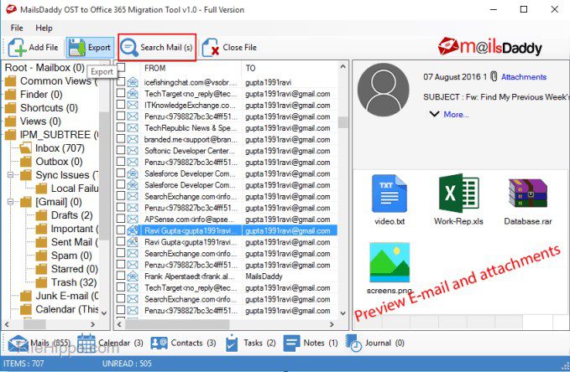Click envelope icon of APSense.com mail

[x=133, y=220]
